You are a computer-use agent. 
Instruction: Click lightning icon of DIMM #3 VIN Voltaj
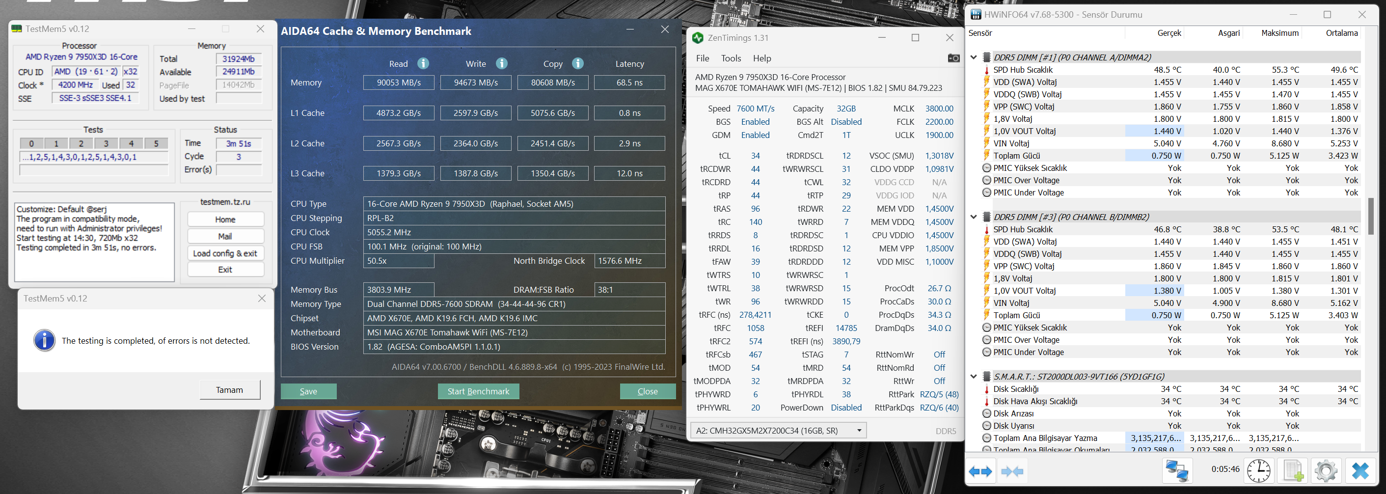click(987, 303)
